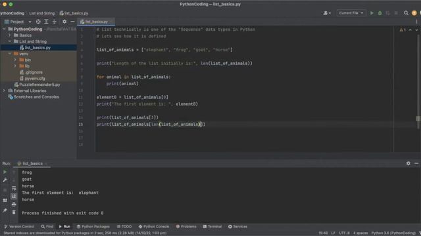Image resolution: width=421 pixels, height=236 pixels.
Task: Select the list_basics.py editor tab
Action: click(x=96, y=22)
